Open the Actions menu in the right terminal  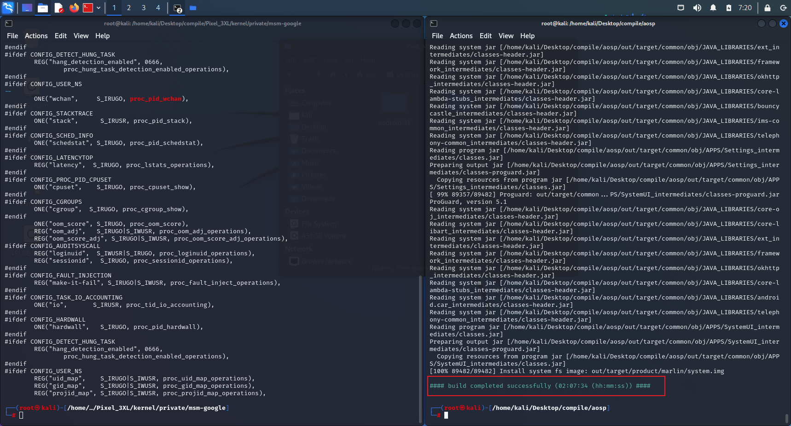click(461, 36)
